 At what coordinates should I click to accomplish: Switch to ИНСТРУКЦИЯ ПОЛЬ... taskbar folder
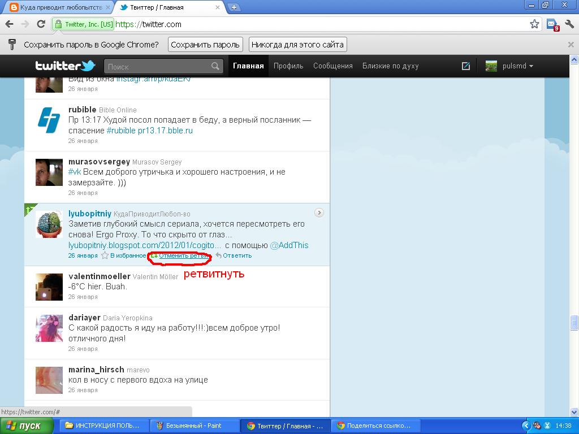tap(103, 426)
